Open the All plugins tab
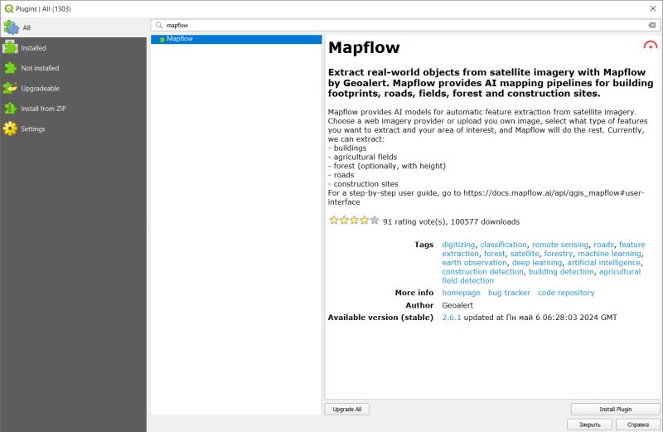Viewport: 663px width, 432px height. tap(74, 27)
